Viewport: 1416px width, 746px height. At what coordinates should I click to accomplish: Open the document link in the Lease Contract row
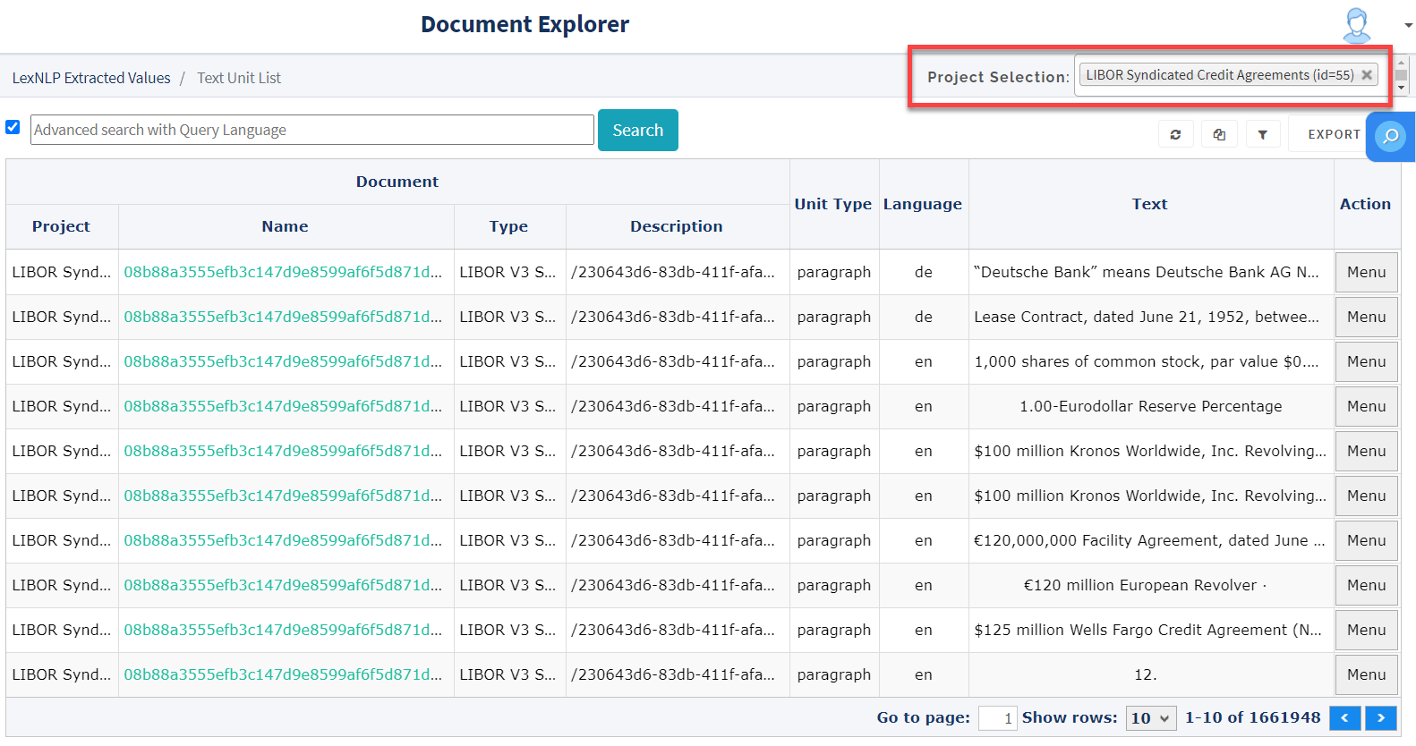[x=283, y=317]
